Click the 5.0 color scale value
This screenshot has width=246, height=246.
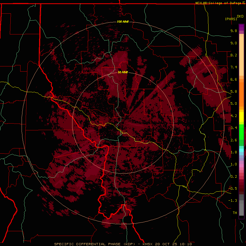234,104
